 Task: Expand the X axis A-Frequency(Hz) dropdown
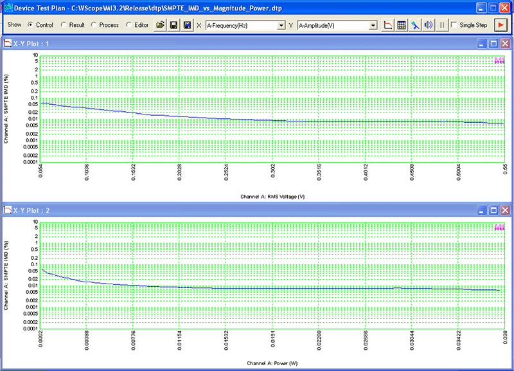(x=281, y=25)
